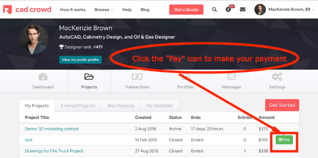
Task: Click the Active status cell
Action: 175,129
